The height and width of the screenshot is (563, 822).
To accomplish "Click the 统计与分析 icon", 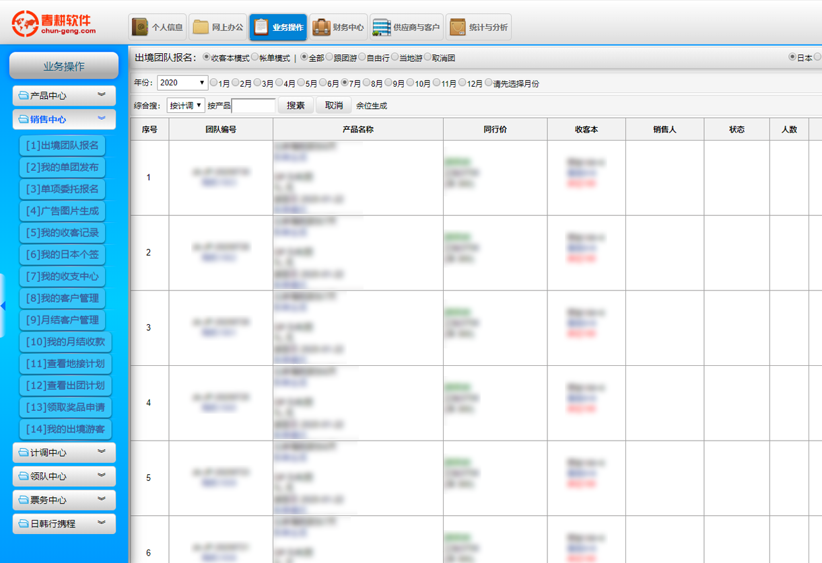I will coord(458,28).
